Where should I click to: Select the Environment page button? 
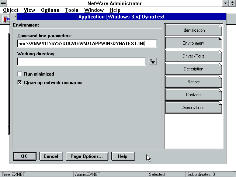(x=193, y=43)
